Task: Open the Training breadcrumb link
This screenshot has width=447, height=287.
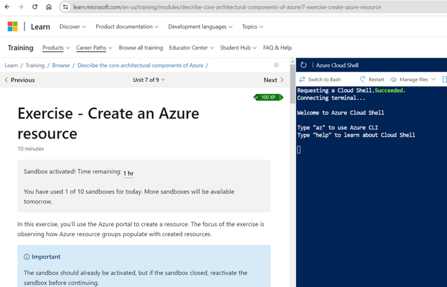Action: 35,66
